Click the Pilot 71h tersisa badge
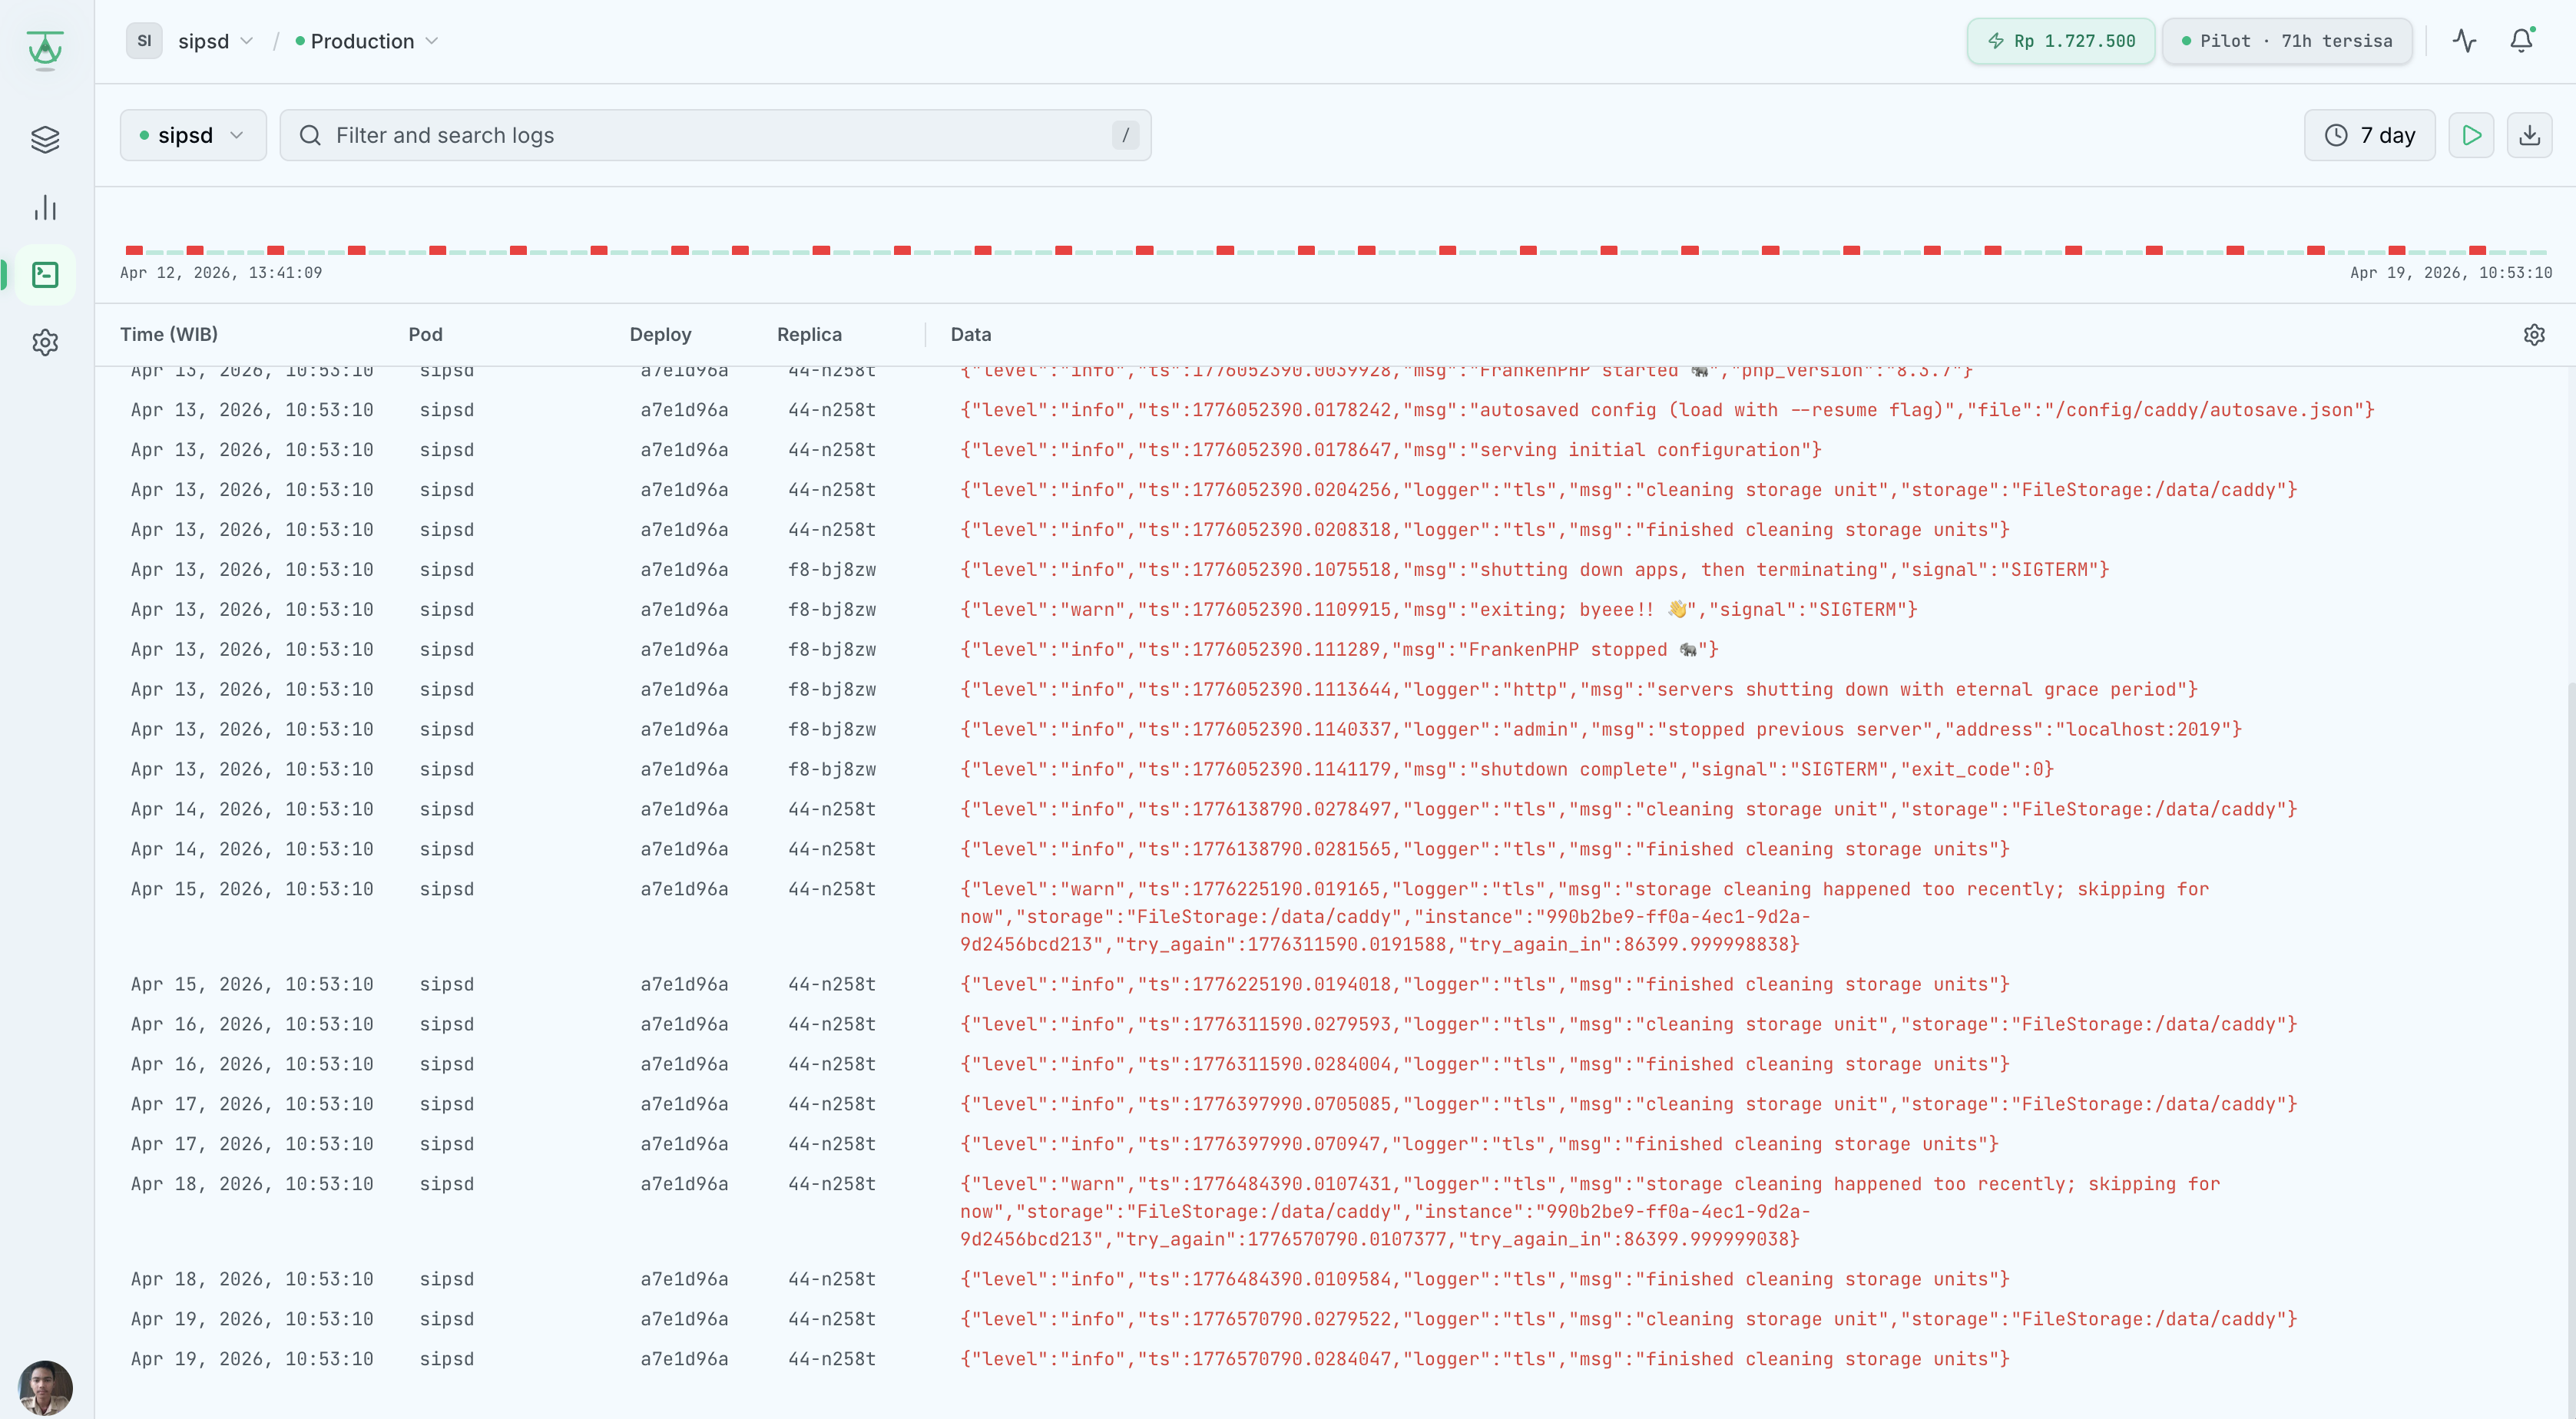This screenshot has height=1419, width=2576. pyautogui.click(x=2287, y=41)
